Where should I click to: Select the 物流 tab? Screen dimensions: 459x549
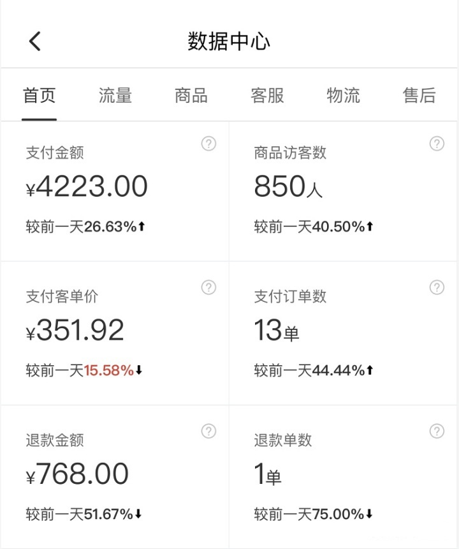(343, 96)
